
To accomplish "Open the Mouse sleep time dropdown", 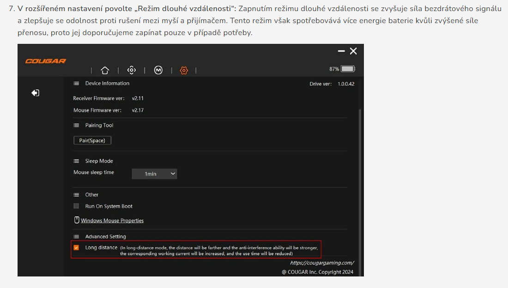I will point(153,174).
